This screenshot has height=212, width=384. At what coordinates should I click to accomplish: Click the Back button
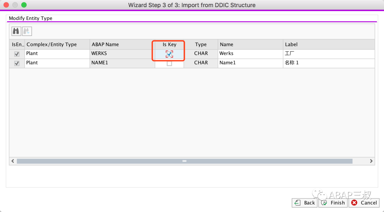(x=305, y=203)
